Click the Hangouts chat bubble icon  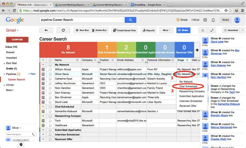point(21,144)
